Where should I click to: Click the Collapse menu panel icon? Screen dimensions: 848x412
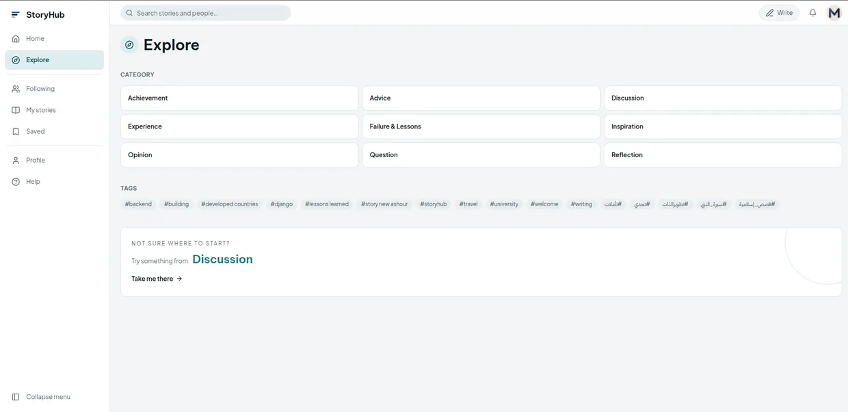pyautogui.click(x=16, y=397)
